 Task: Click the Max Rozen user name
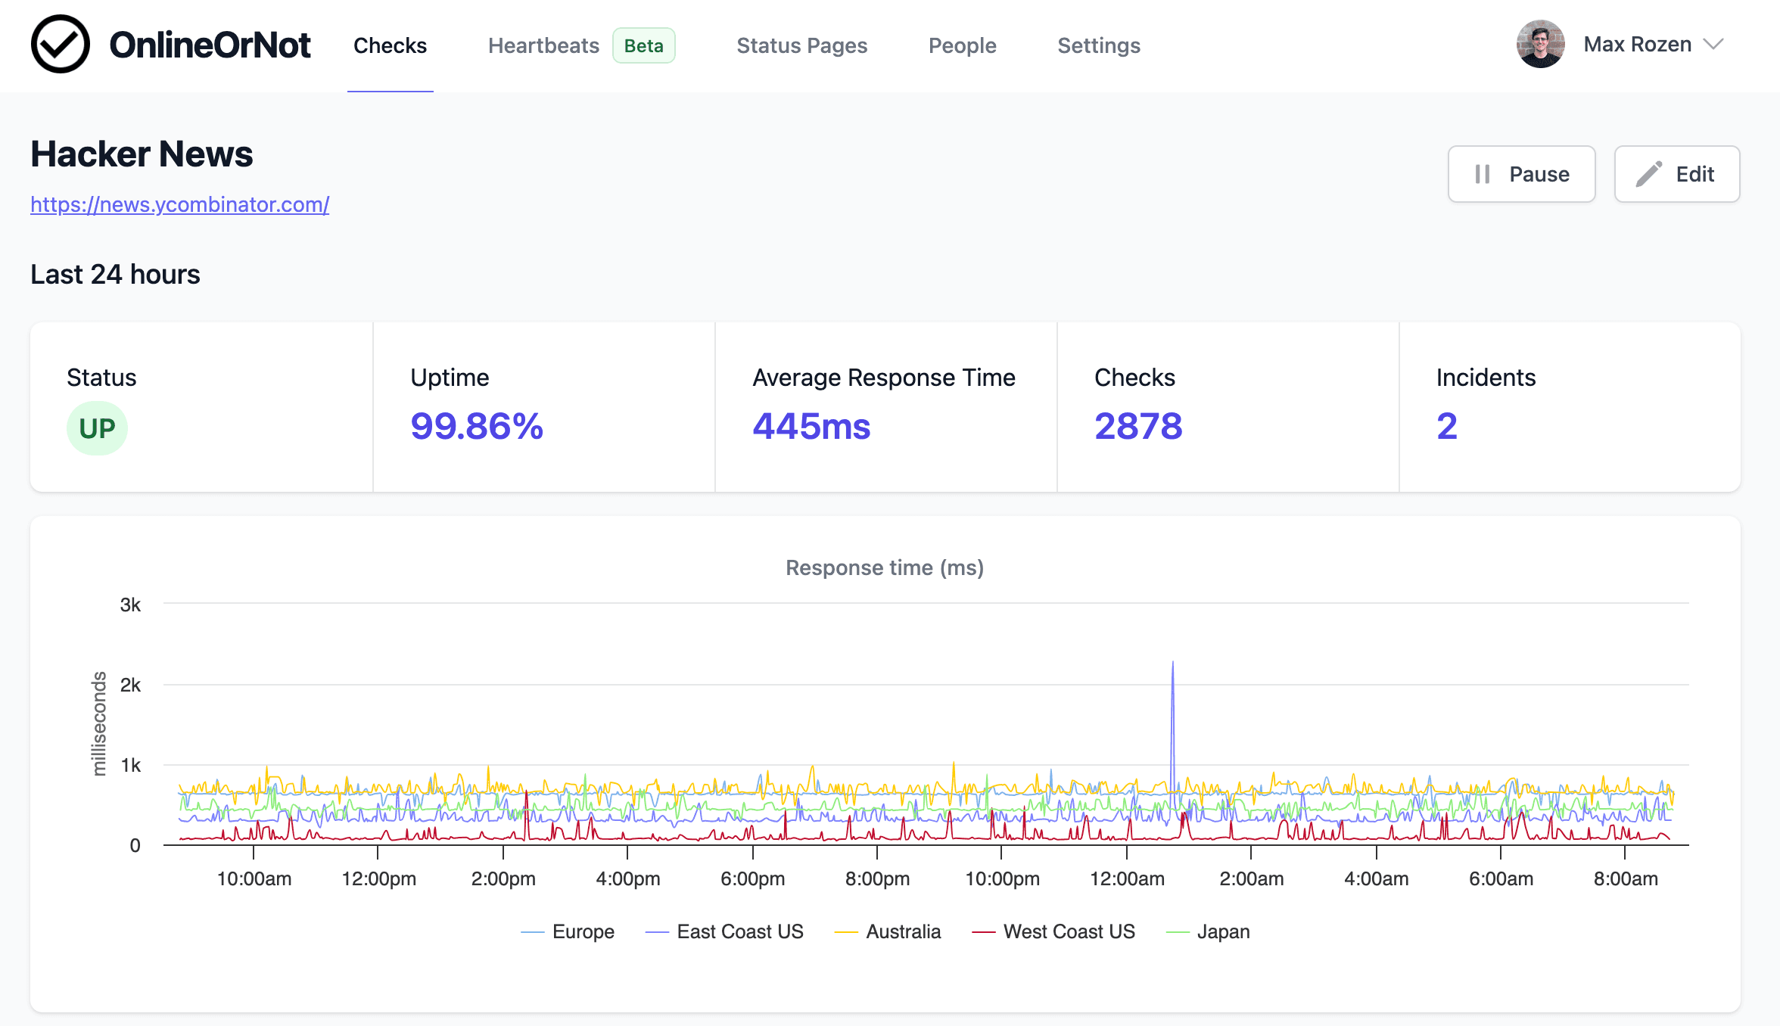point(1637,44)
